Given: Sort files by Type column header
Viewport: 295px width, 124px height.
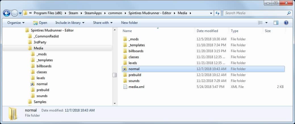Looking at the screenshot, I should pyautogui.click(x=235, y=31).
